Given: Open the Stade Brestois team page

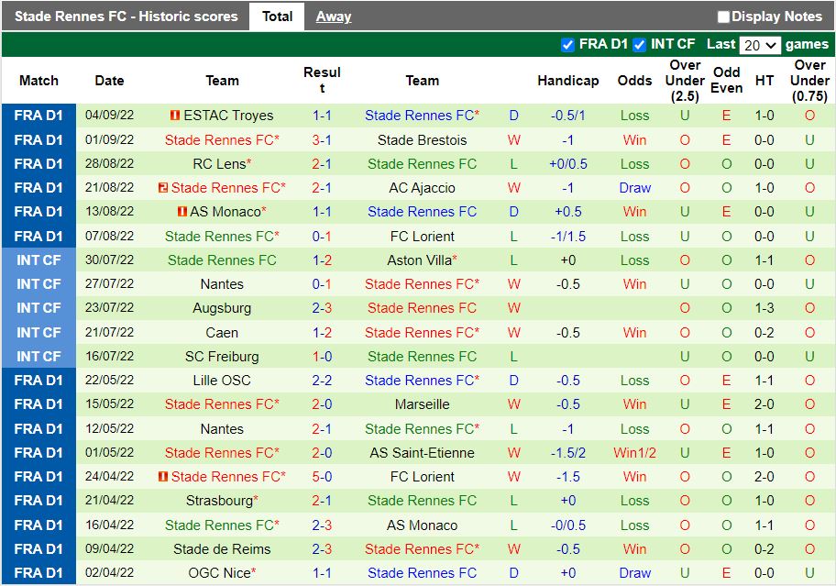Looking at the screenshot, I should point(422,139).
